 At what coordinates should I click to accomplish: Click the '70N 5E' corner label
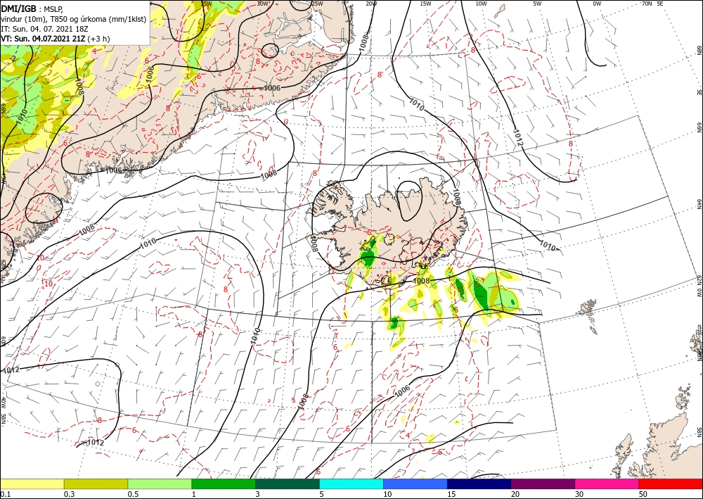point(652,4)
